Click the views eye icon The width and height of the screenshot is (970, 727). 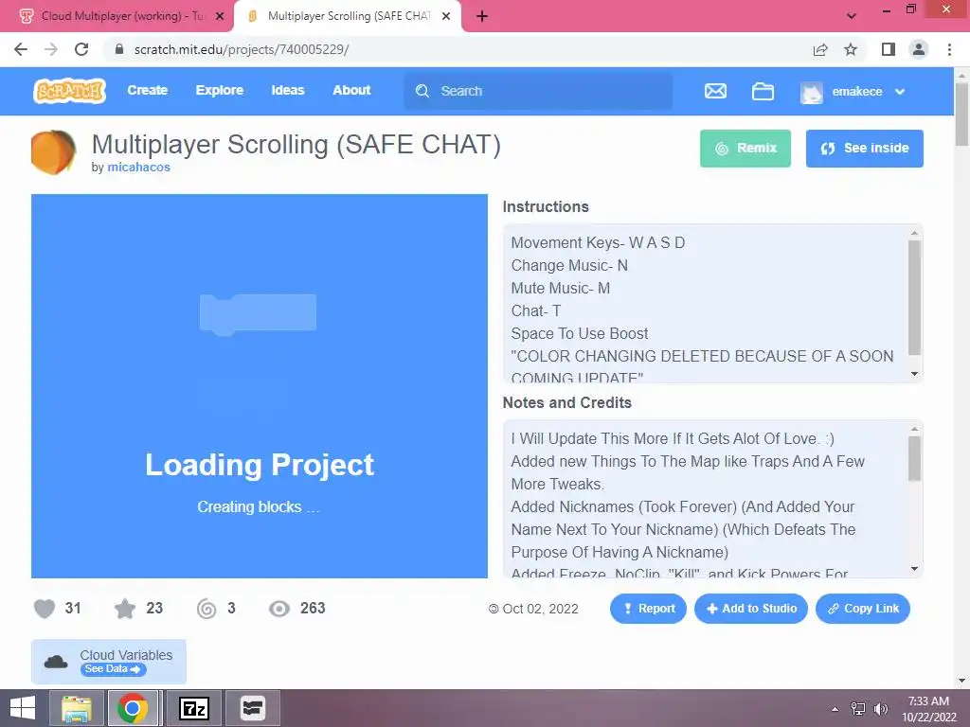[x=279, y=609]
